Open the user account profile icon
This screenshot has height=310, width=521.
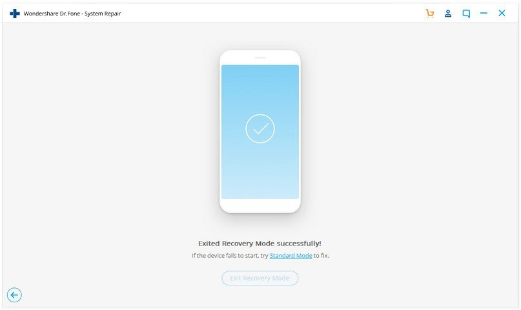click(x=448, y=14)
